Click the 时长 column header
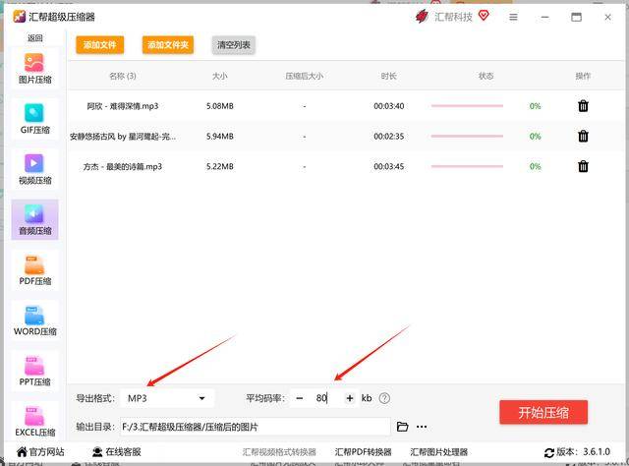 389,76
